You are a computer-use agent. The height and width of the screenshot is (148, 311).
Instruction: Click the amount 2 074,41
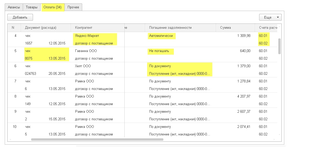pos(244,127)
